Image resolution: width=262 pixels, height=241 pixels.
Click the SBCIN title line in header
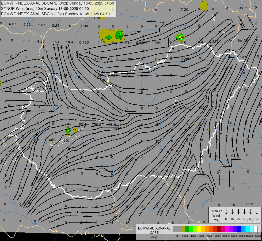pos(55,14)
